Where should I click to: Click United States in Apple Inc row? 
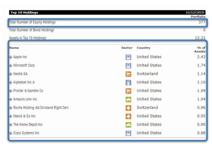pos(149,57)
